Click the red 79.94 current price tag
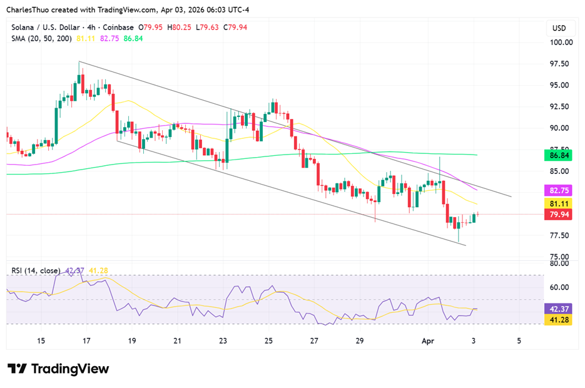Screen dimensions: 585x388 [560, 215]
